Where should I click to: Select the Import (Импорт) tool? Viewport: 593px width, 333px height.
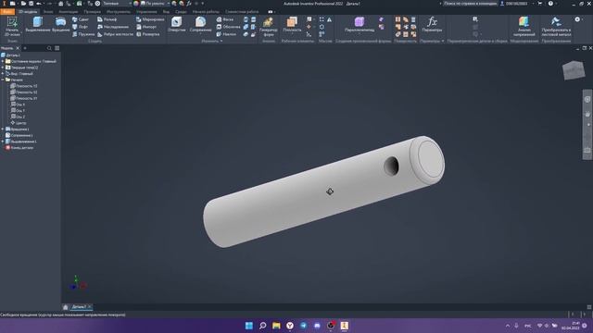[x=146, y=27]
